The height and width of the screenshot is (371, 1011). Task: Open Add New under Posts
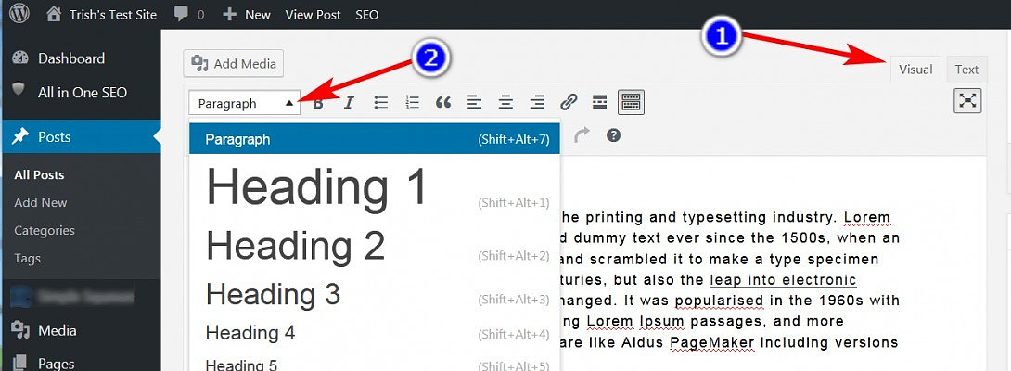[41, 202]
